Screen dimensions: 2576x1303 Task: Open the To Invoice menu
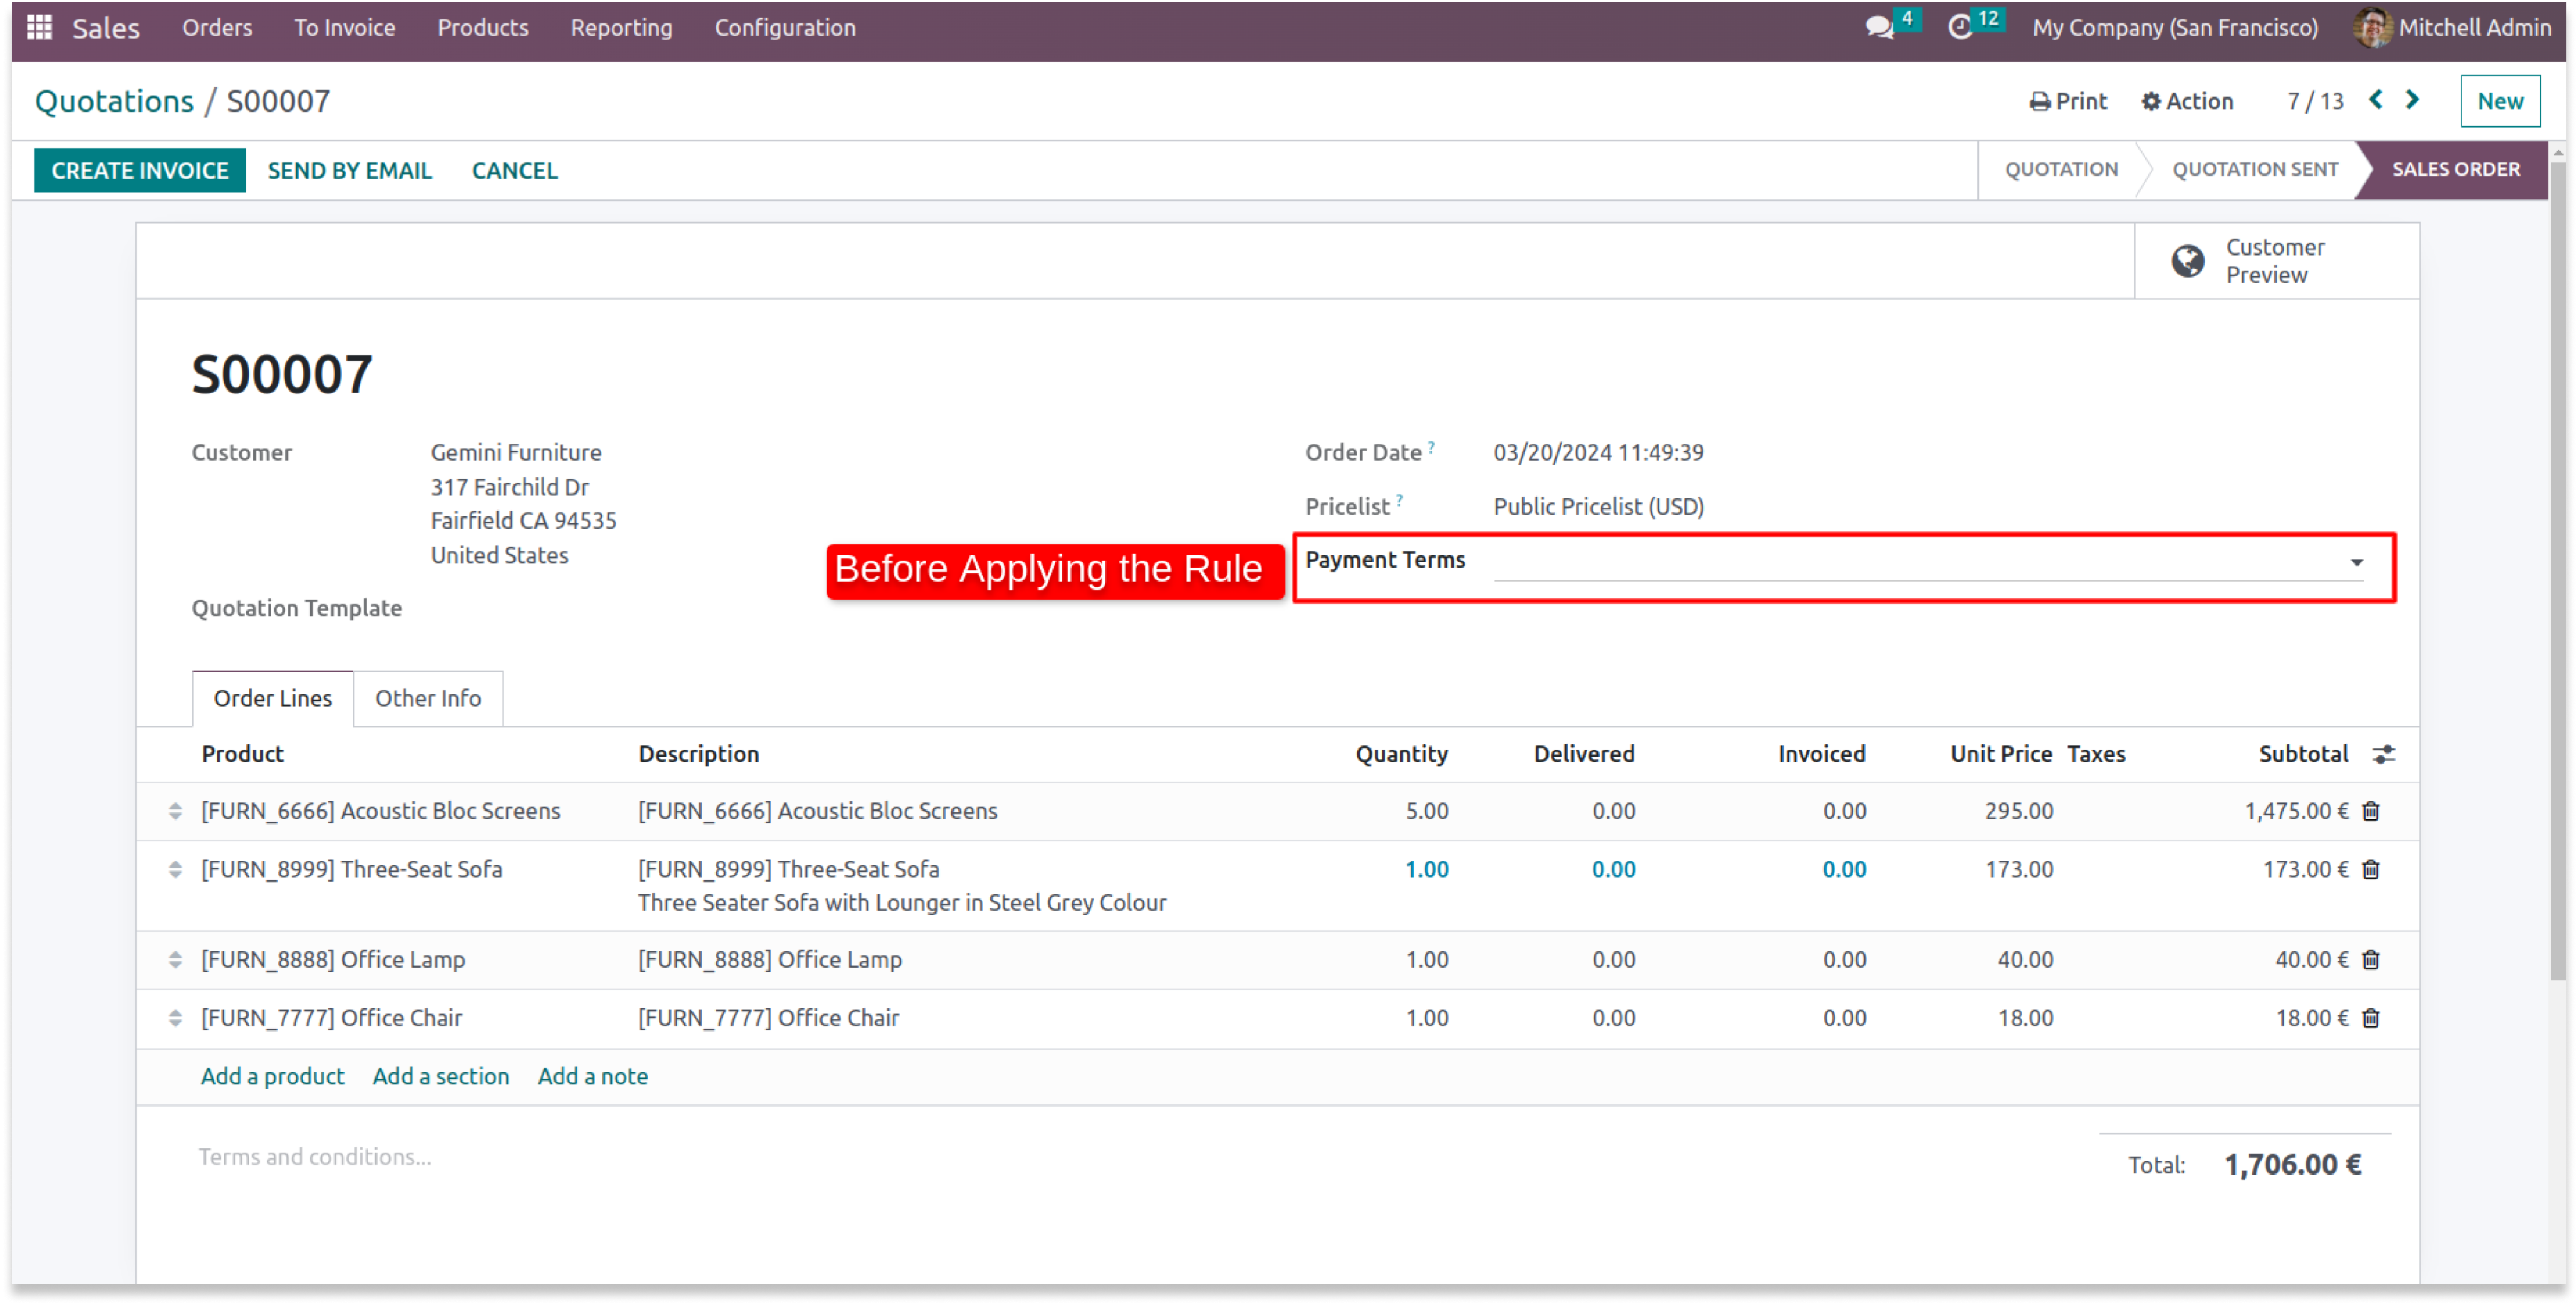[x=344, y=27]
